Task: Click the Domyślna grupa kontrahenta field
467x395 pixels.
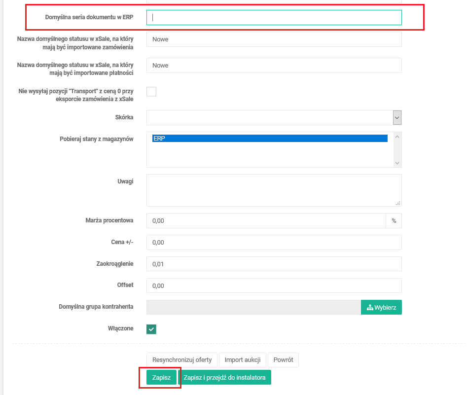Action: tap(253, 307)
